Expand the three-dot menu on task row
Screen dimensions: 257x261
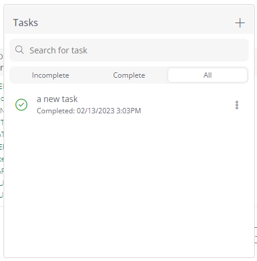point(237,105)
